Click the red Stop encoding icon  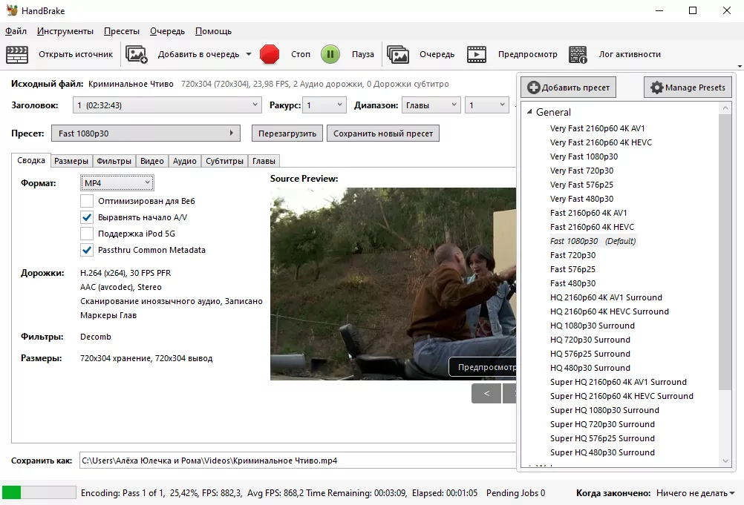(x=270, y=54)
